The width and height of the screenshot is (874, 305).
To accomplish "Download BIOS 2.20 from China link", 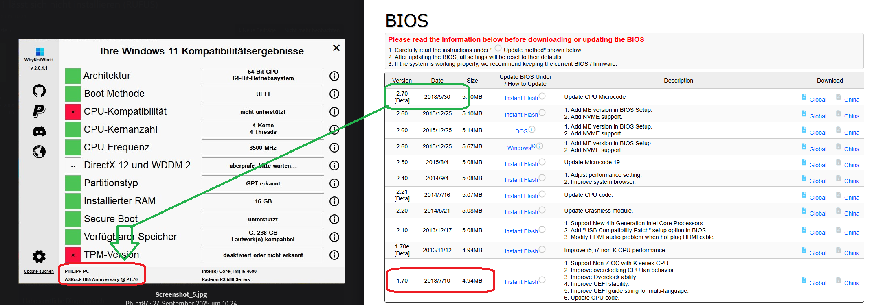I will tap(852, 213).
